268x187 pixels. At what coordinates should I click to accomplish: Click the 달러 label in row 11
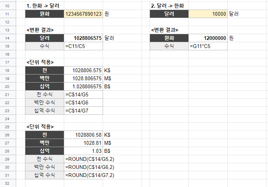(x=169, y=14)
